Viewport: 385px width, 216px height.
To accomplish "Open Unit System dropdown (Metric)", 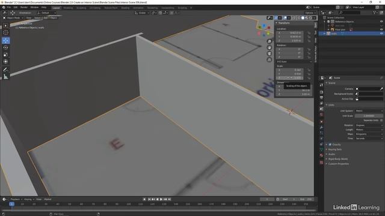I will coord(369,111).
